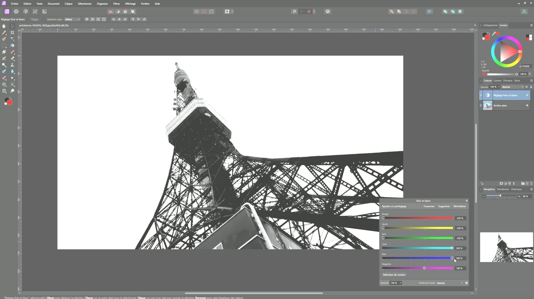534x299 pixels.
Task: Toggle visibility of Arrière-plan layer
Action: click(x=527, y=105)
